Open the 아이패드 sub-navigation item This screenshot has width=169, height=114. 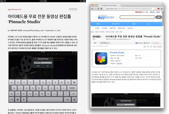pos(104,28)
